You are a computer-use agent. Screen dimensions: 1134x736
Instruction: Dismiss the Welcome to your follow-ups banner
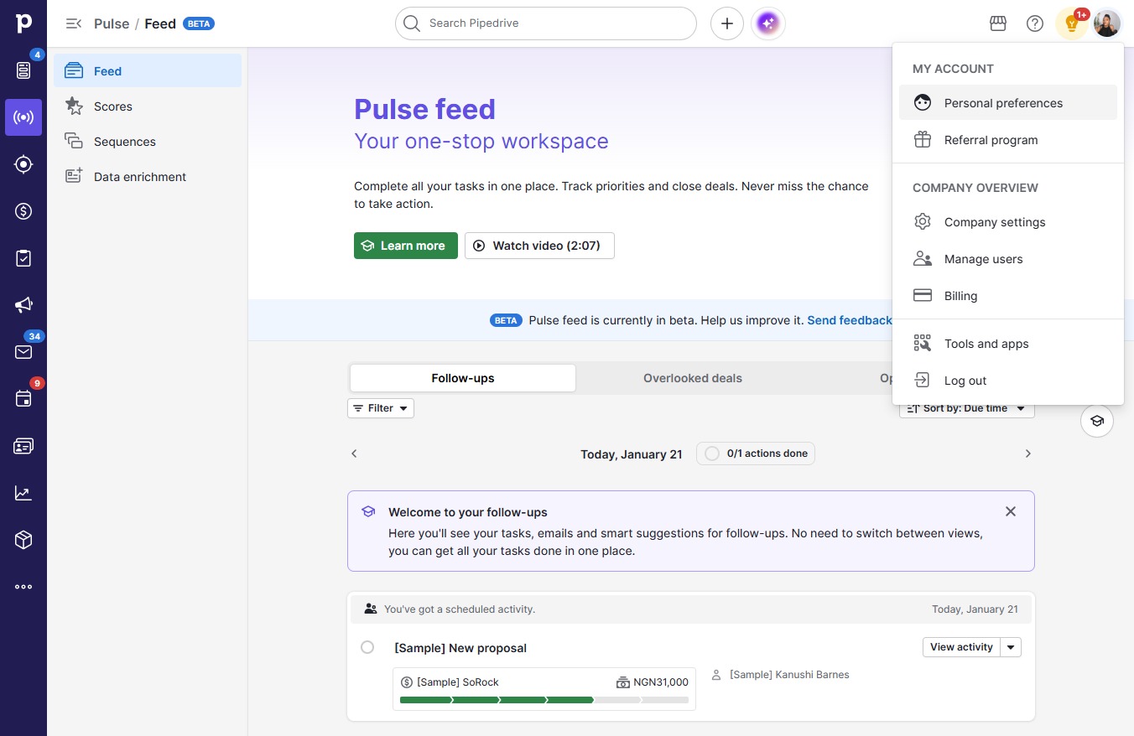[x=1011, y=511]
